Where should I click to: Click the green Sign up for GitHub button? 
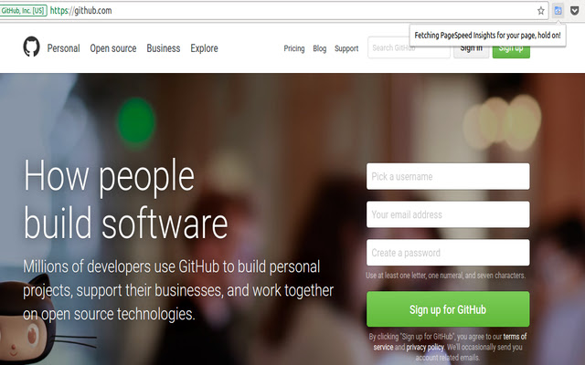tap(448, 309)
